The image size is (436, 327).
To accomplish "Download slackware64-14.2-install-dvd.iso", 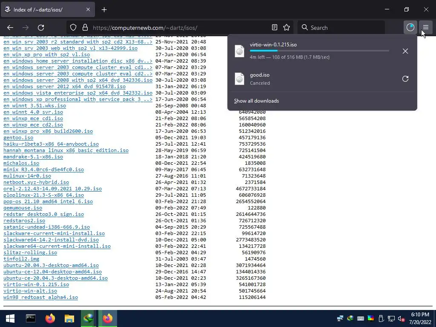I will click(x=51, y=240).
